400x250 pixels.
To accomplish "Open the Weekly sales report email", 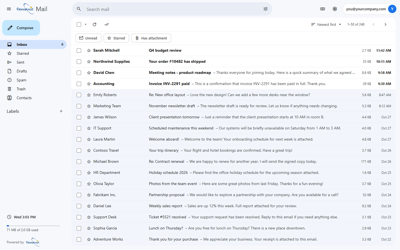I will 233,206.
